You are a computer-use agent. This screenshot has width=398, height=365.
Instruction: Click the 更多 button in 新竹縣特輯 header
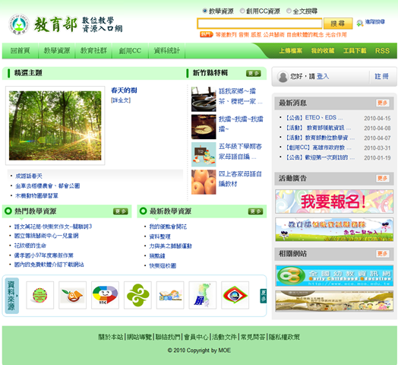point(254,74)
